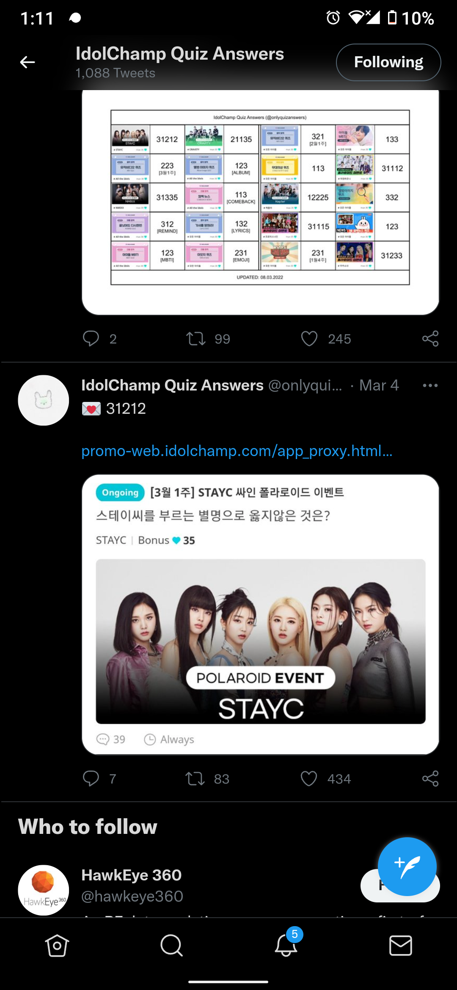Open more options on Mar 4 tweet
This screenshot has height=990, width=457.
click(430, 385)
